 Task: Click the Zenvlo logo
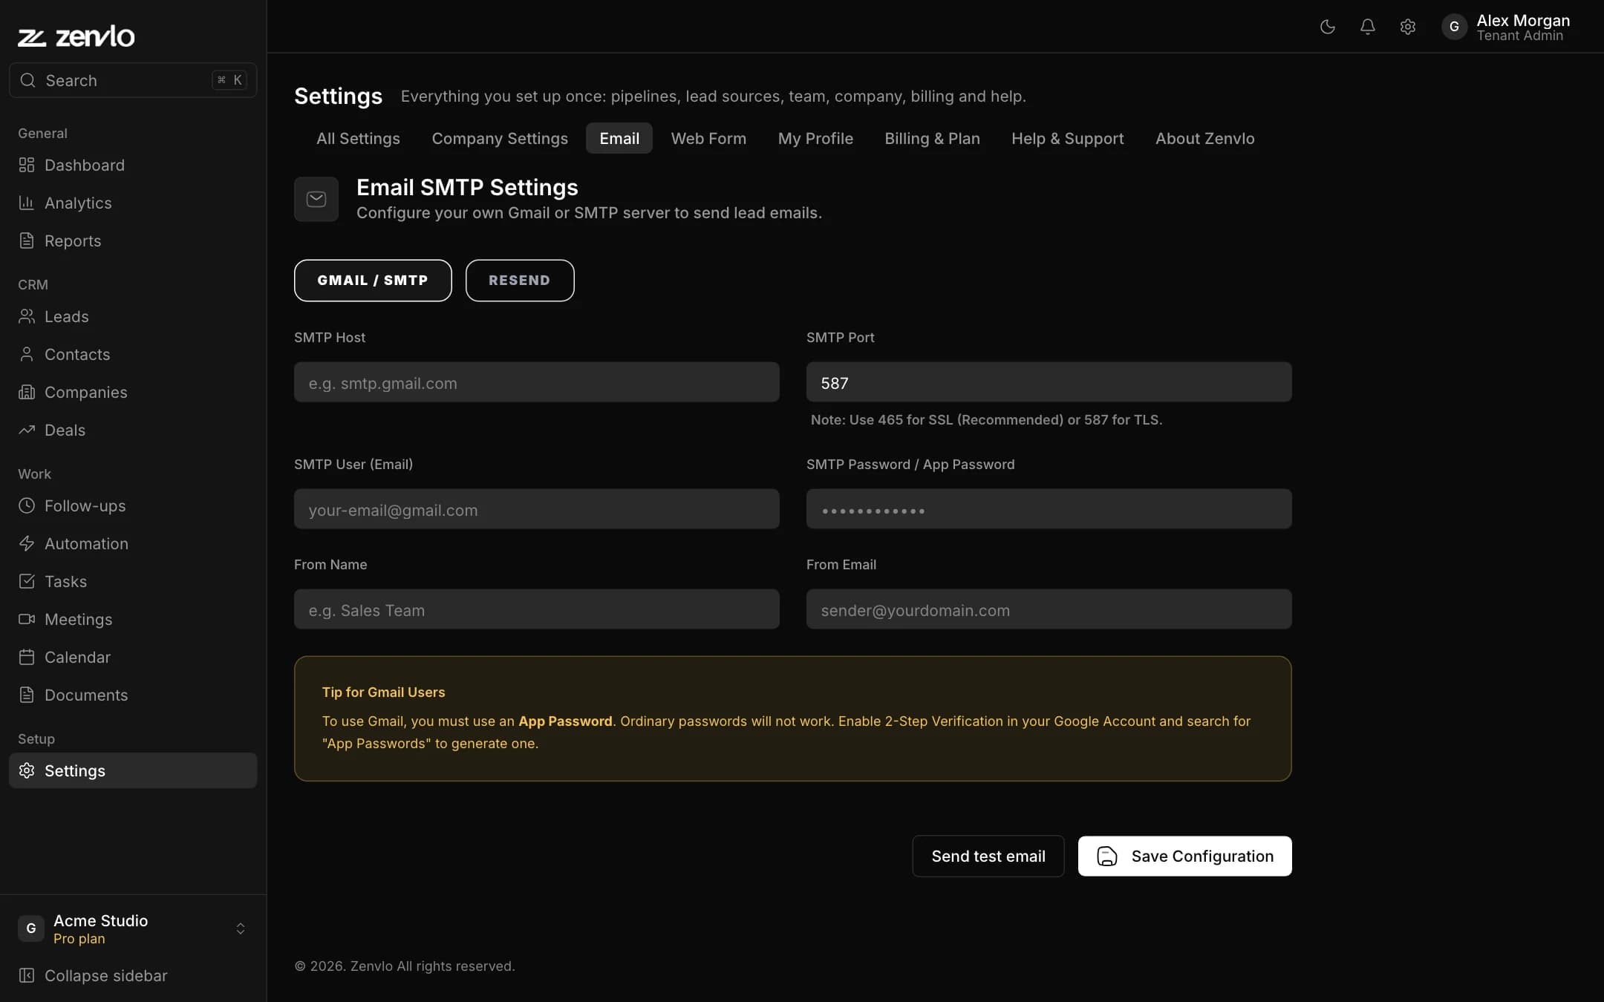pyautogui.click(x=76, y=36)
